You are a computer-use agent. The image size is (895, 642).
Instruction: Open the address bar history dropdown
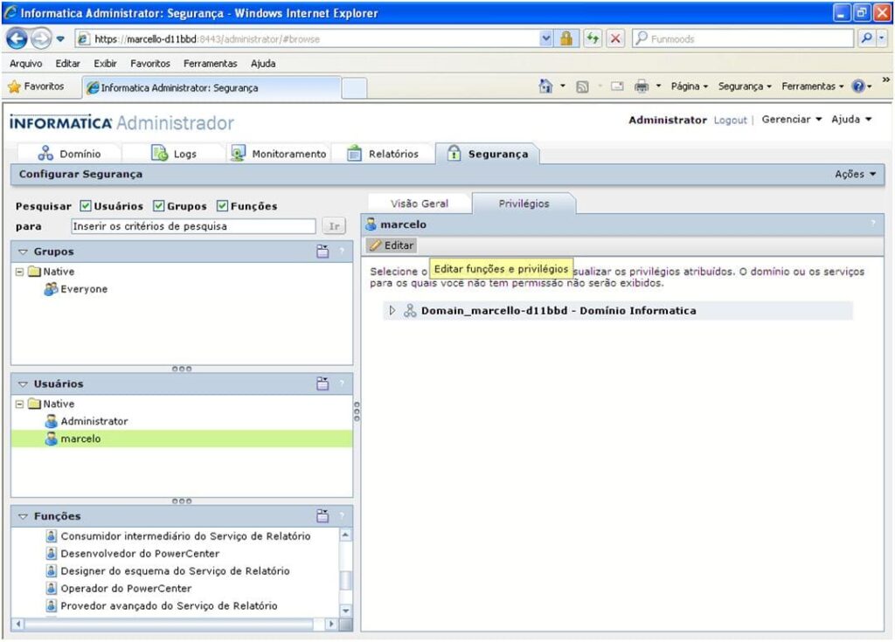point(546,38)
